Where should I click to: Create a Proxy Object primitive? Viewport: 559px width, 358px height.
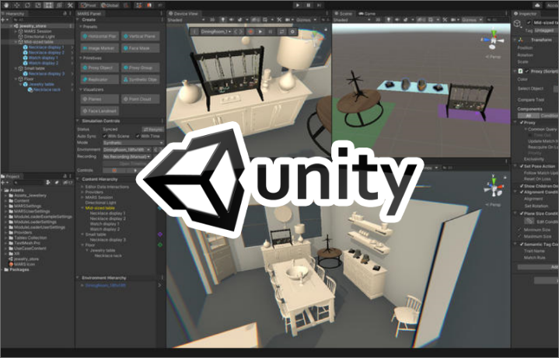(x=100, y=68)
